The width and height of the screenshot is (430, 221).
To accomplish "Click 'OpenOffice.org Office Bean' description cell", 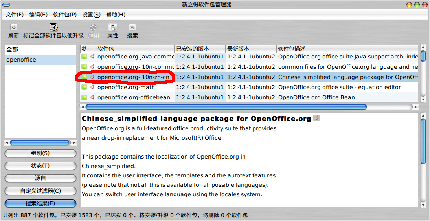I will click(x=316, y=97).
